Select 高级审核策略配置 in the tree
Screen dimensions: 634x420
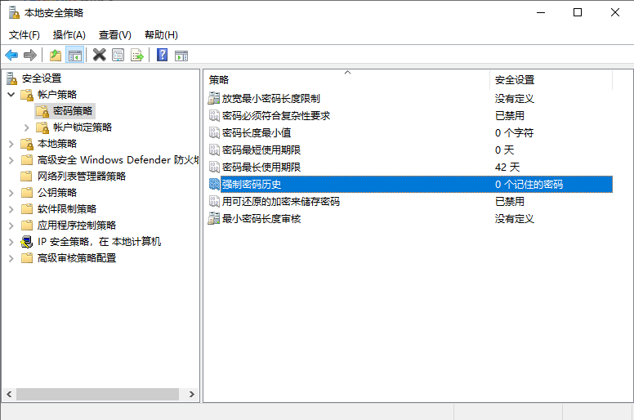click(77, 258)
